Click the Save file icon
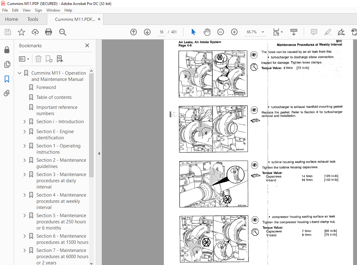Image resolution: width=357 pixels, height=265 pixels. (x=8, y=32)
